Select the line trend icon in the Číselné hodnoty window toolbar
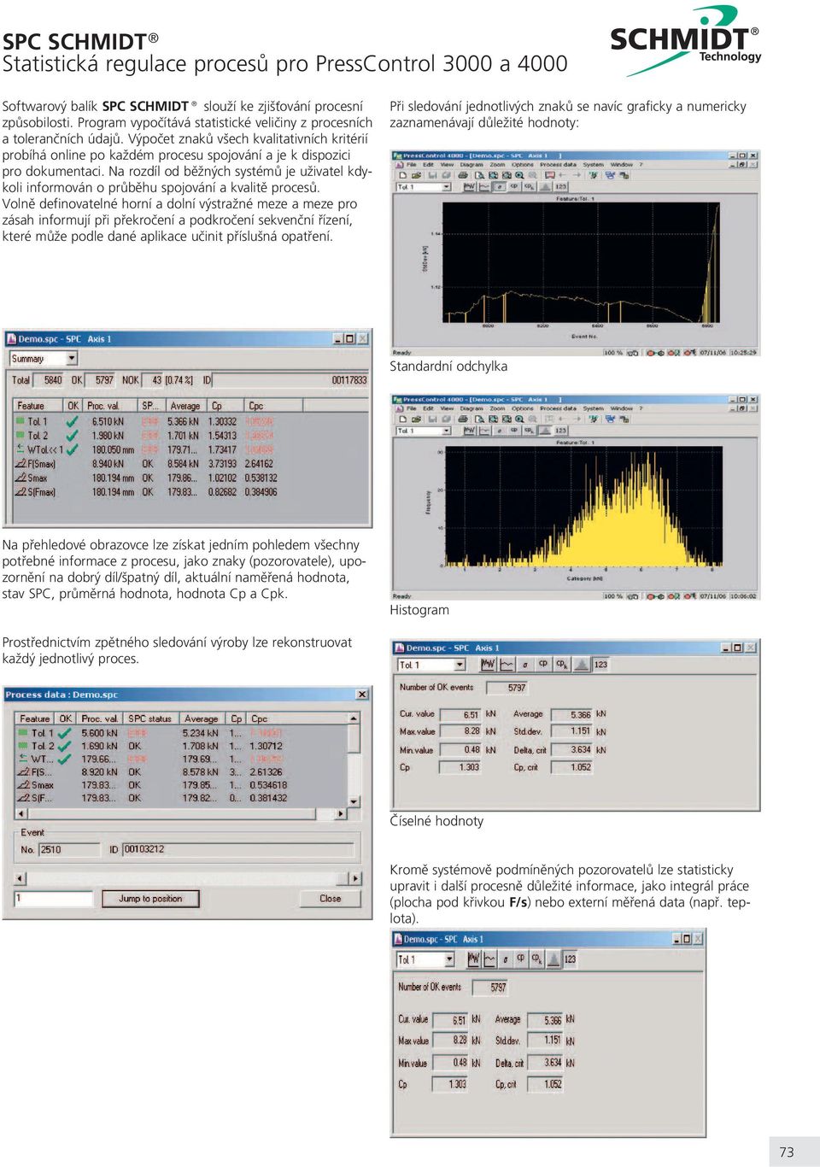This screenshot has width=820, height=1167. tap(507, 664)
